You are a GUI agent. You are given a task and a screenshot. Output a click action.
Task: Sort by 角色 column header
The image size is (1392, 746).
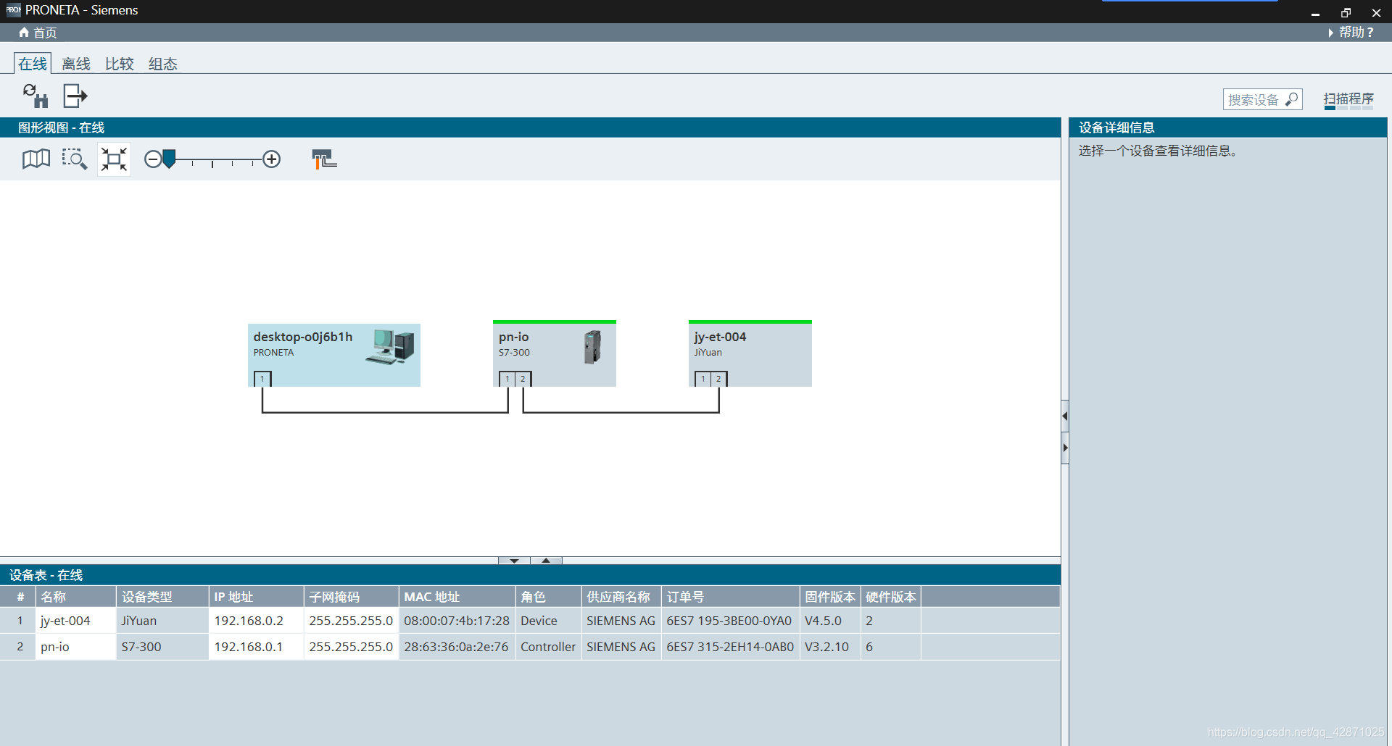click(549, 597)
